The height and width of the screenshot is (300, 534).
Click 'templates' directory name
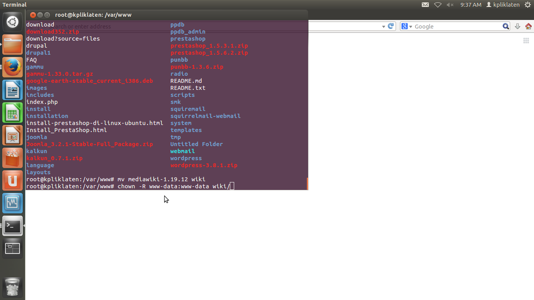(x=186, y=130)
